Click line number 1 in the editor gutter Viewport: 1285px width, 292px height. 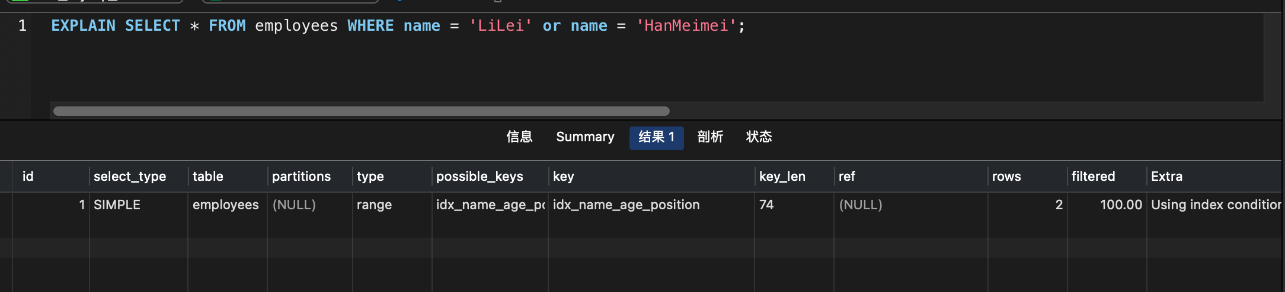point(23,26)
